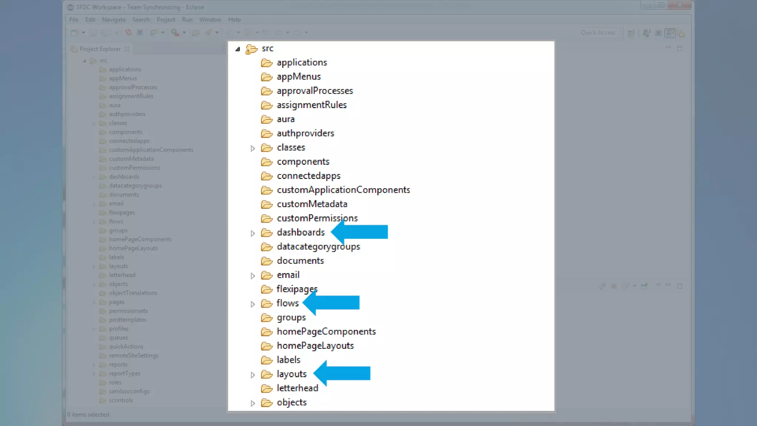This screenshot has height=426, width=757.
Task: Click the src folder with warning badge
Action: point(252,49)
